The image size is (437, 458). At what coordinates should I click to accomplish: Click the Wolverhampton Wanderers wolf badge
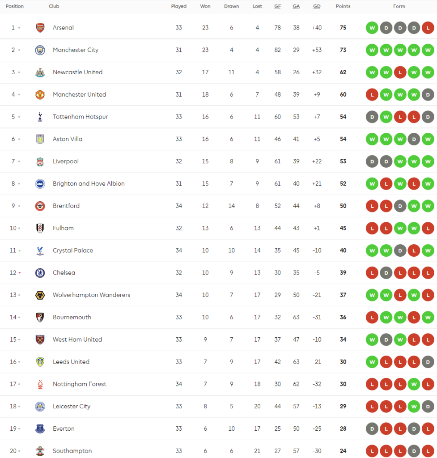pyautogui.click(x=40, y=295)
